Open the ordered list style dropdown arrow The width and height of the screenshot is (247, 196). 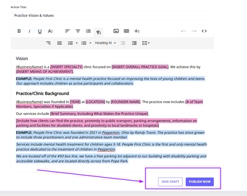[x=77, y=43]
